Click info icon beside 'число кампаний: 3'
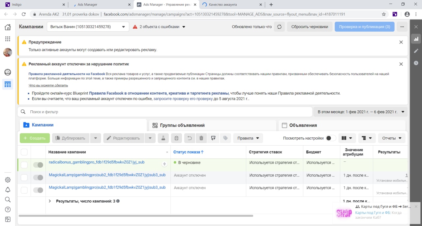This screenshot has width=422, height=226. [118, 201]
